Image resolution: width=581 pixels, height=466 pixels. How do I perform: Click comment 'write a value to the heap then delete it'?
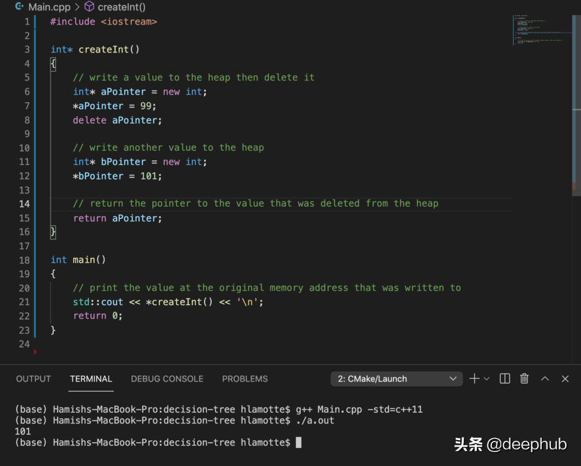click(193, 78)
